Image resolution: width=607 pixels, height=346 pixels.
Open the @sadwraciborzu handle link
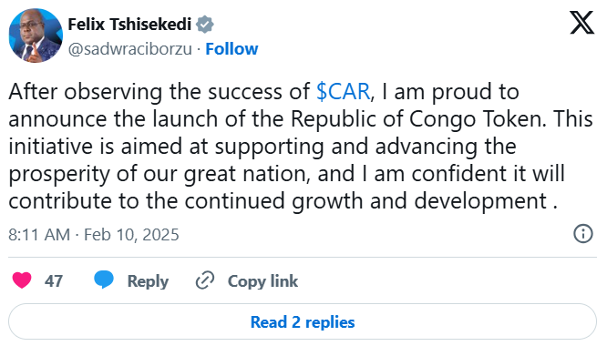tap(130, 49)
